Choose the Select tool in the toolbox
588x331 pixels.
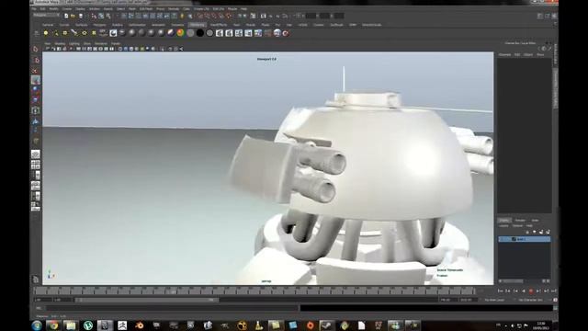[36, 49]
